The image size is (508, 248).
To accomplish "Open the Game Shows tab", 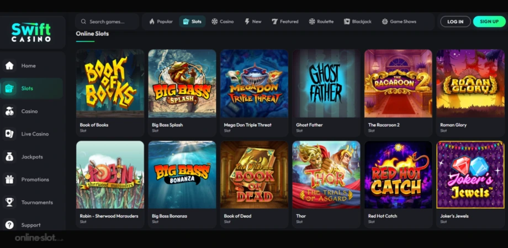I will [x=399, y=21].
